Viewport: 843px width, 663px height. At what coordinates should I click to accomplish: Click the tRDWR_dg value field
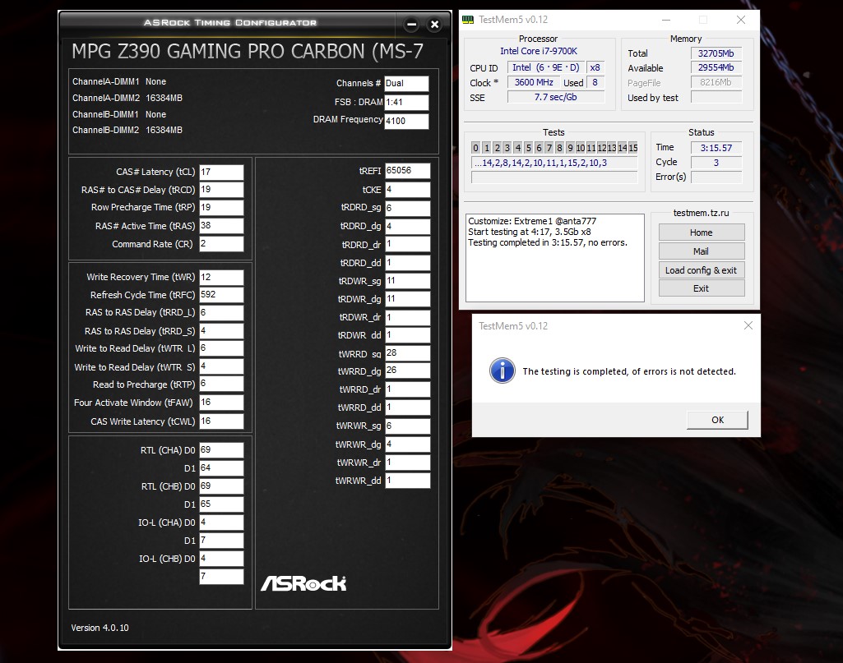(x=408, y=299)
